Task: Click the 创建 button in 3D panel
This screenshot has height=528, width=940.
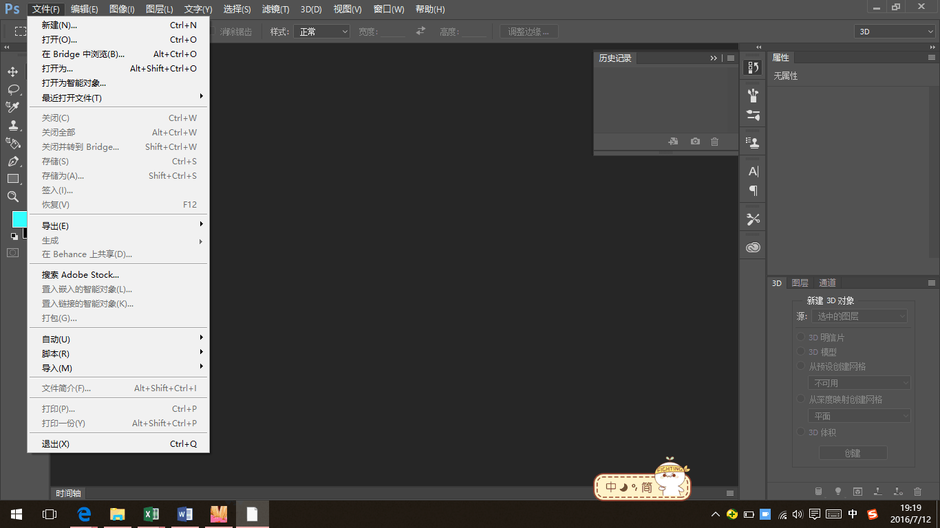Action: coord(853,453)
